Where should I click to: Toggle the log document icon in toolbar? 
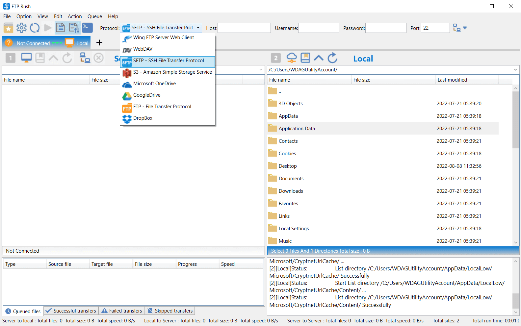click(60, 28)
